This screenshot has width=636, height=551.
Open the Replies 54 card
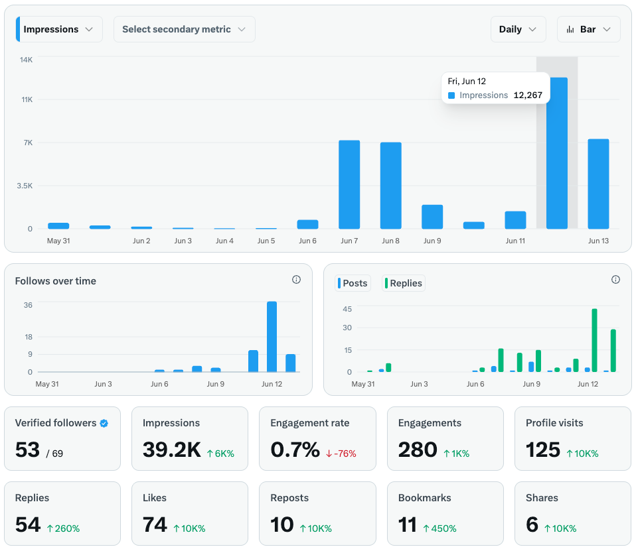(62, 514)
